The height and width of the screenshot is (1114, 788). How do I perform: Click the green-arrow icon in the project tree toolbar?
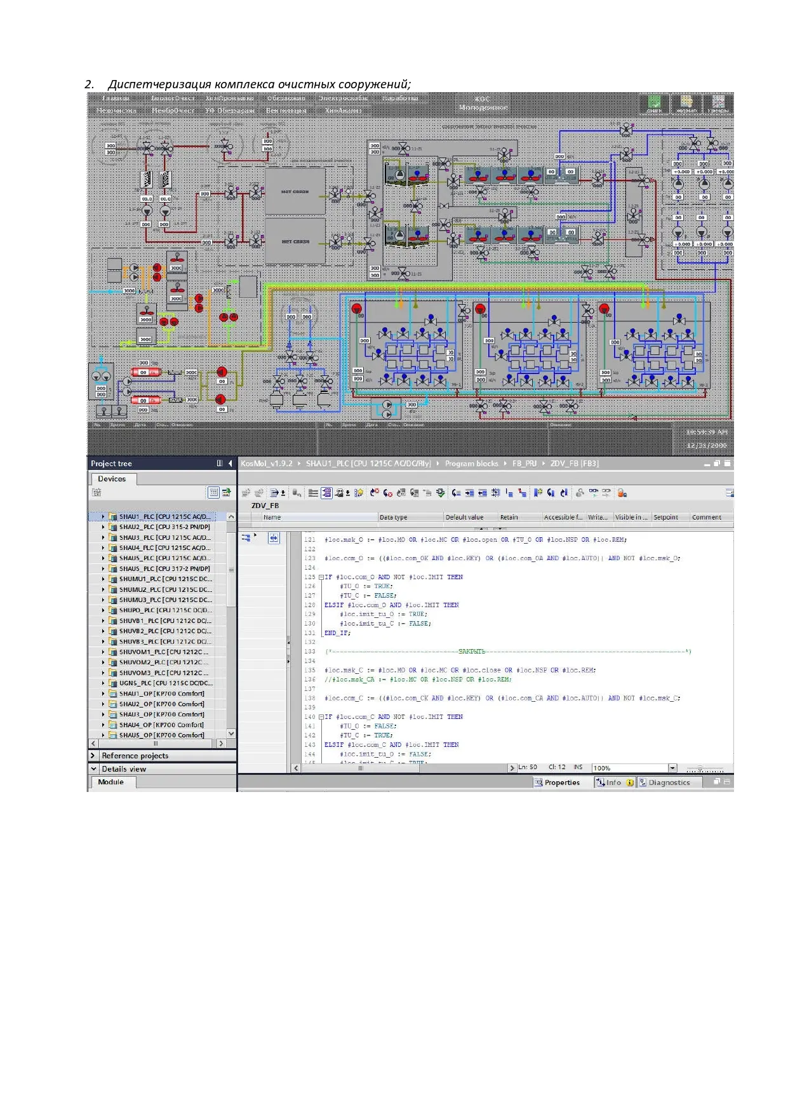(226, 493)
